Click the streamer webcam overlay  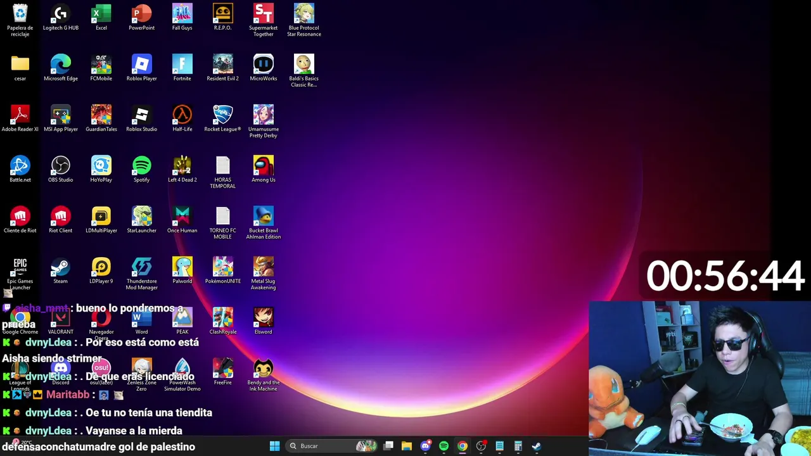(x=700, y=378)
